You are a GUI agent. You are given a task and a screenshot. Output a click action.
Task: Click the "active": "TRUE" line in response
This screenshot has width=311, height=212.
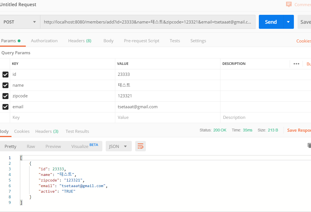[57, 191]
